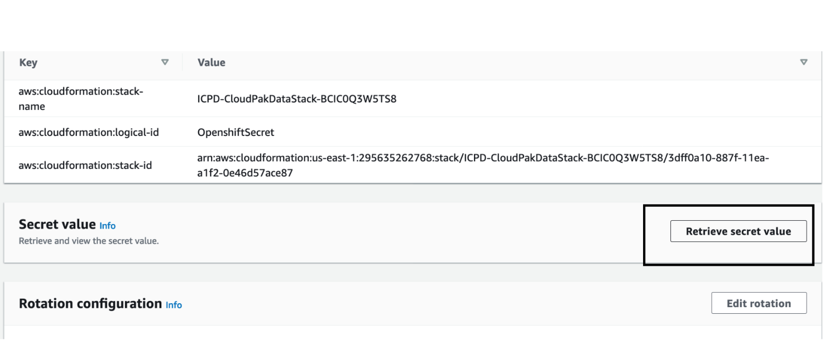The height and width of the screenshot is (364, 829).
Task: Click the ICPD-CloudPakDataStack-BCIC0Q3W5TS8 stack name value
Action: click(297, 99)
